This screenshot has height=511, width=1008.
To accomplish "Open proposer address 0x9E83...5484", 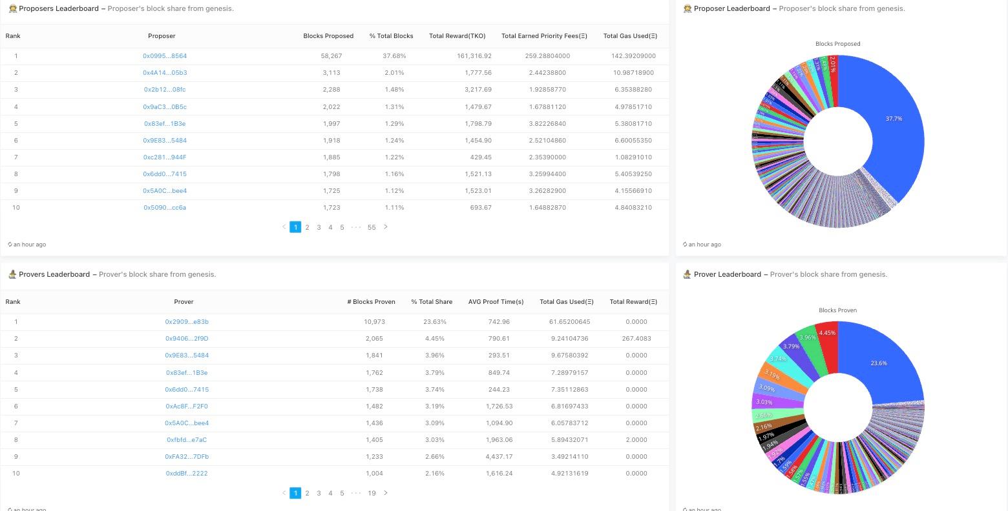I will tap(165, 141).
